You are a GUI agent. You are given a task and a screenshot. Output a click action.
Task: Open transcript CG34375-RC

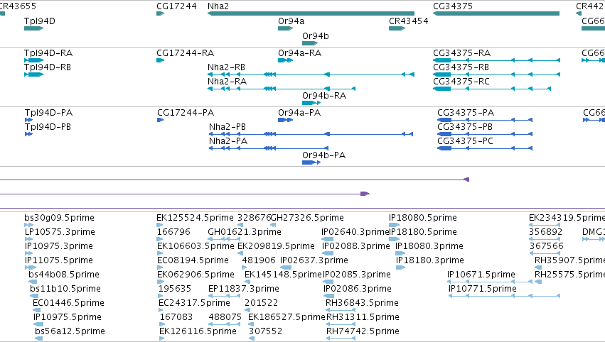(x=461, y=82)
